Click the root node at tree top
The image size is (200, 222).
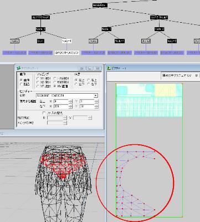(x=100, y=5)
